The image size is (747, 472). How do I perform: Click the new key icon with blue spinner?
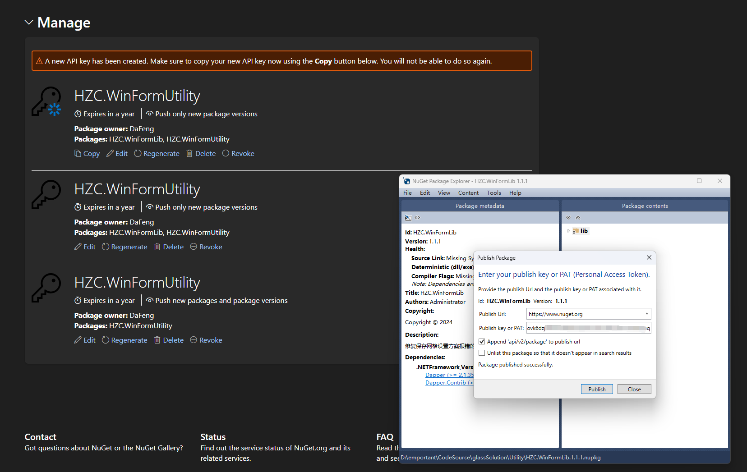tap(47, 101)
